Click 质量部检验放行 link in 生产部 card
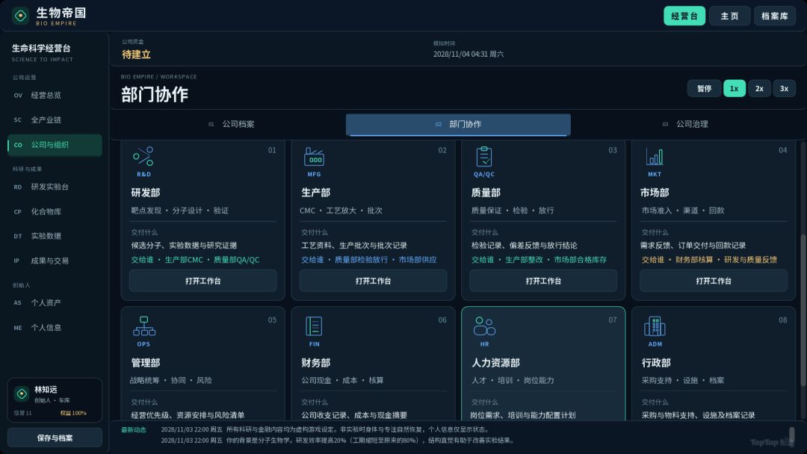807x454 pixels. point(362,260)
